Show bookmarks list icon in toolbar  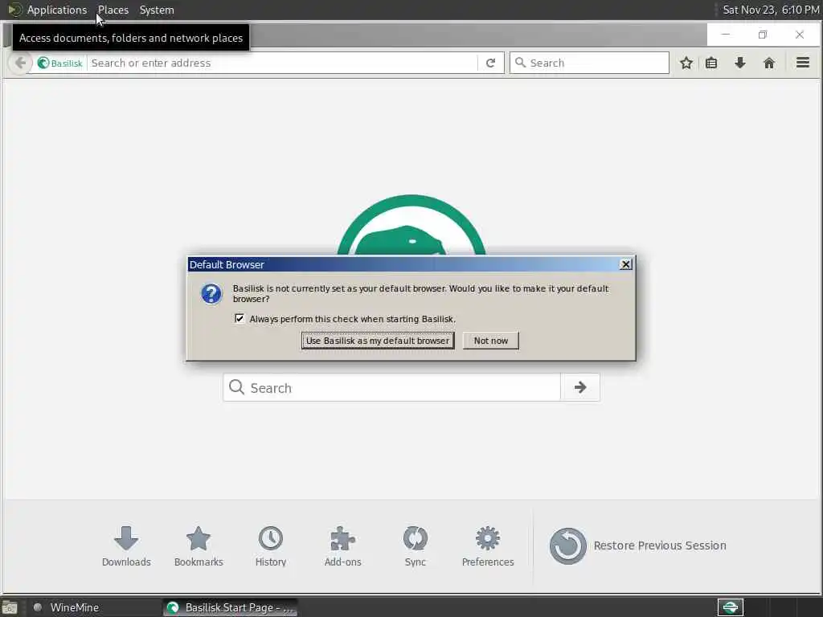(x=711, y=63)
